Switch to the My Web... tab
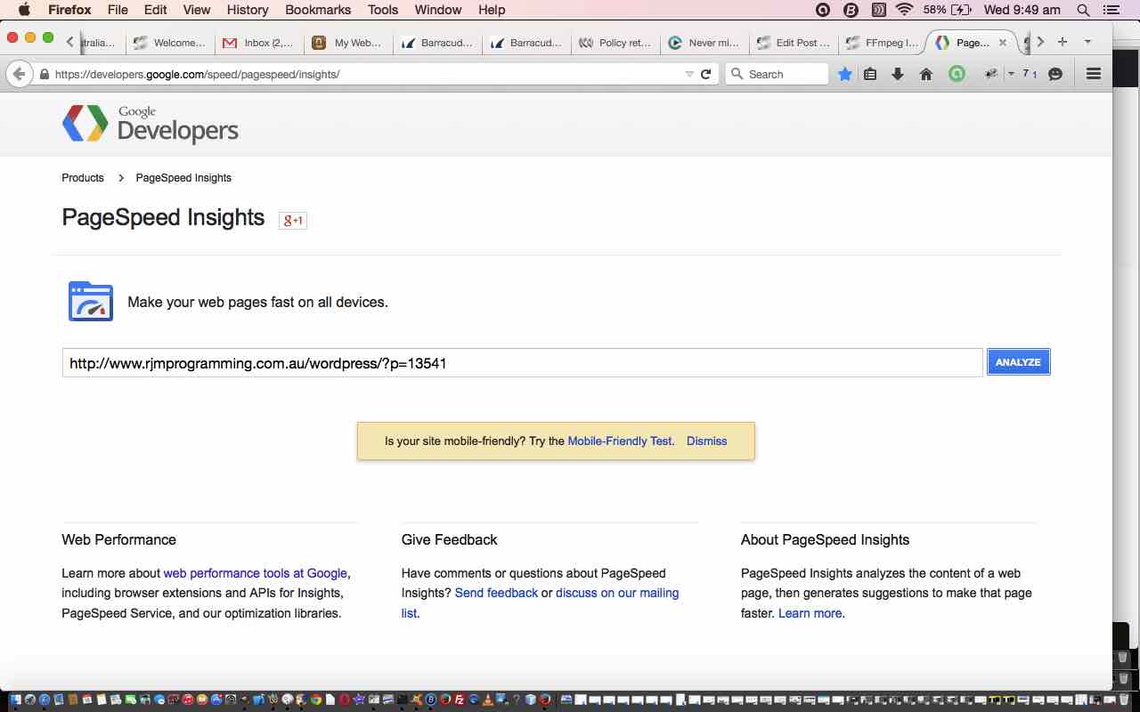Screen dimensions: 1140x712 tap(348, 42)
